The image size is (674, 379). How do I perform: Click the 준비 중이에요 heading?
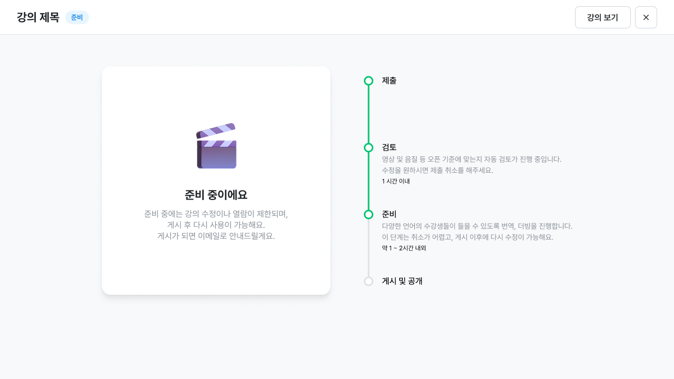point(216,195)
